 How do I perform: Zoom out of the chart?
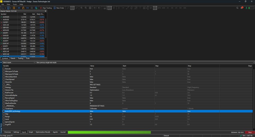click(x=86, y=8)
